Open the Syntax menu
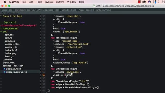165x93 pixels. (x=49, y=2)
